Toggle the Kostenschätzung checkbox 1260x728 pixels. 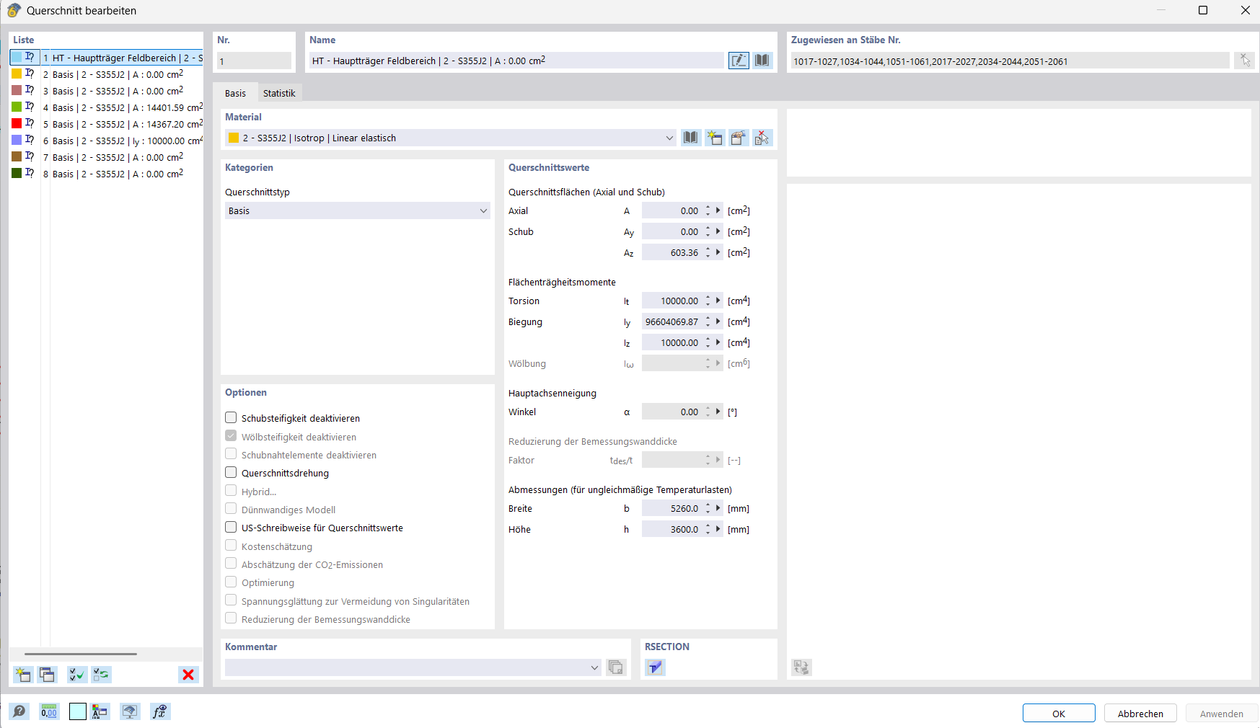pyautogui.click(x=231, y=546)
